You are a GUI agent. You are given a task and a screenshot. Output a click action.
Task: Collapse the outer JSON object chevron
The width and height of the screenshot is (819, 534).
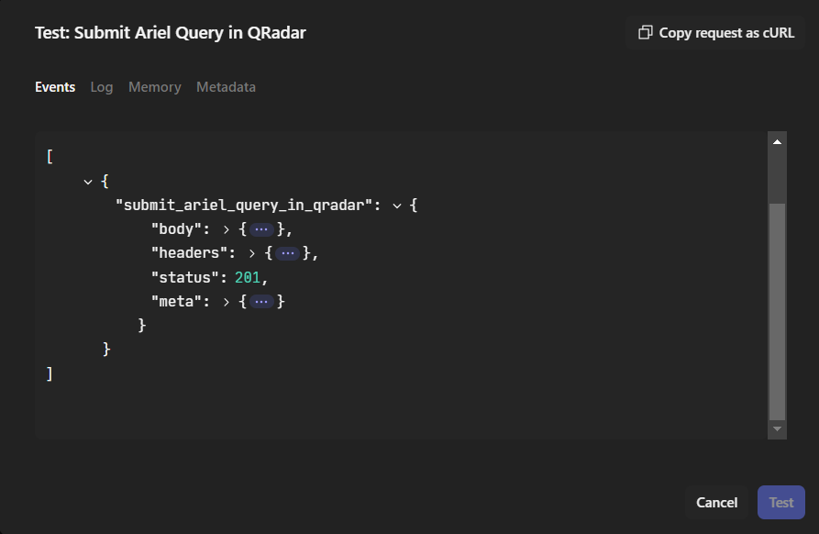[x=88, y=182]
